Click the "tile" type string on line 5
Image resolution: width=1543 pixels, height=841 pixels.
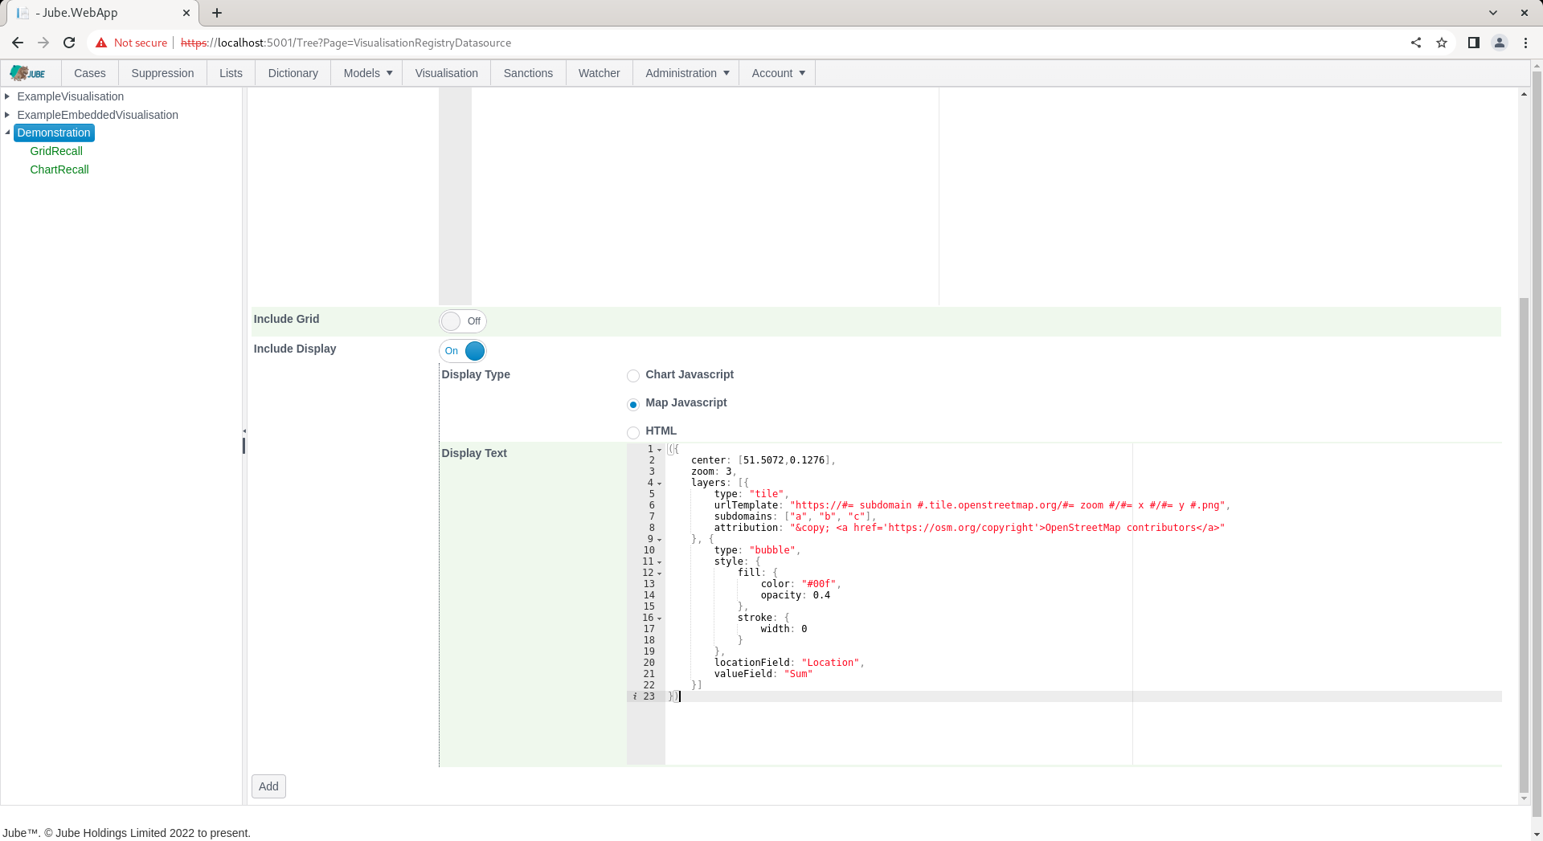(767, 495)
